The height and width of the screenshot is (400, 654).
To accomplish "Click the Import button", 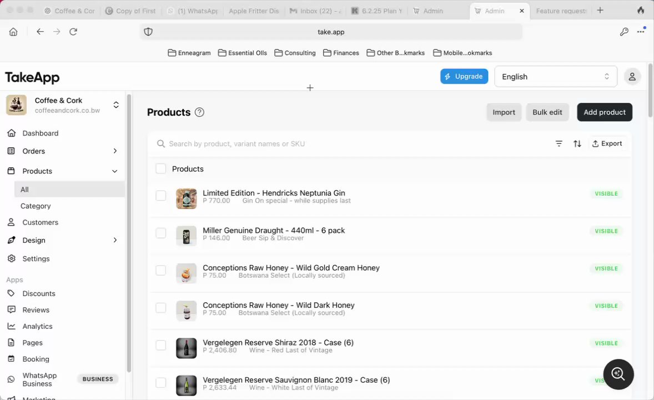I will pyautogui.click(x=504, y=112).
